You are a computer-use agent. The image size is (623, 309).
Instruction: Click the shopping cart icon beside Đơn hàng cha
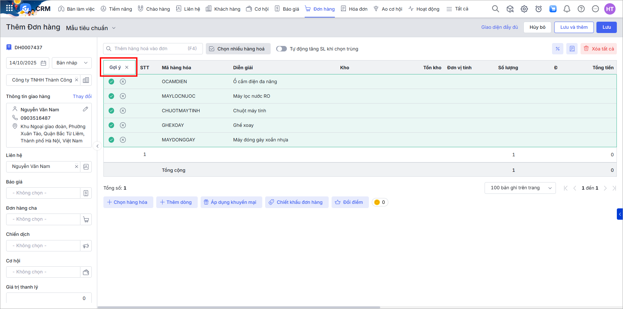point(86,219)
